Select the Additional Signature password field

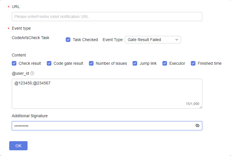(107, 126)
